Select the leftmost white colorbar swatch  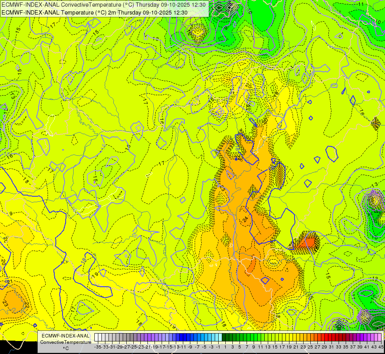coord(96,337)
